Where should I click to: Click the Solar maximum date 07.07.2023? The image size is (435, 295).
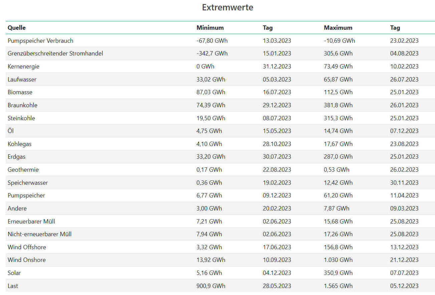pos(404,273)
